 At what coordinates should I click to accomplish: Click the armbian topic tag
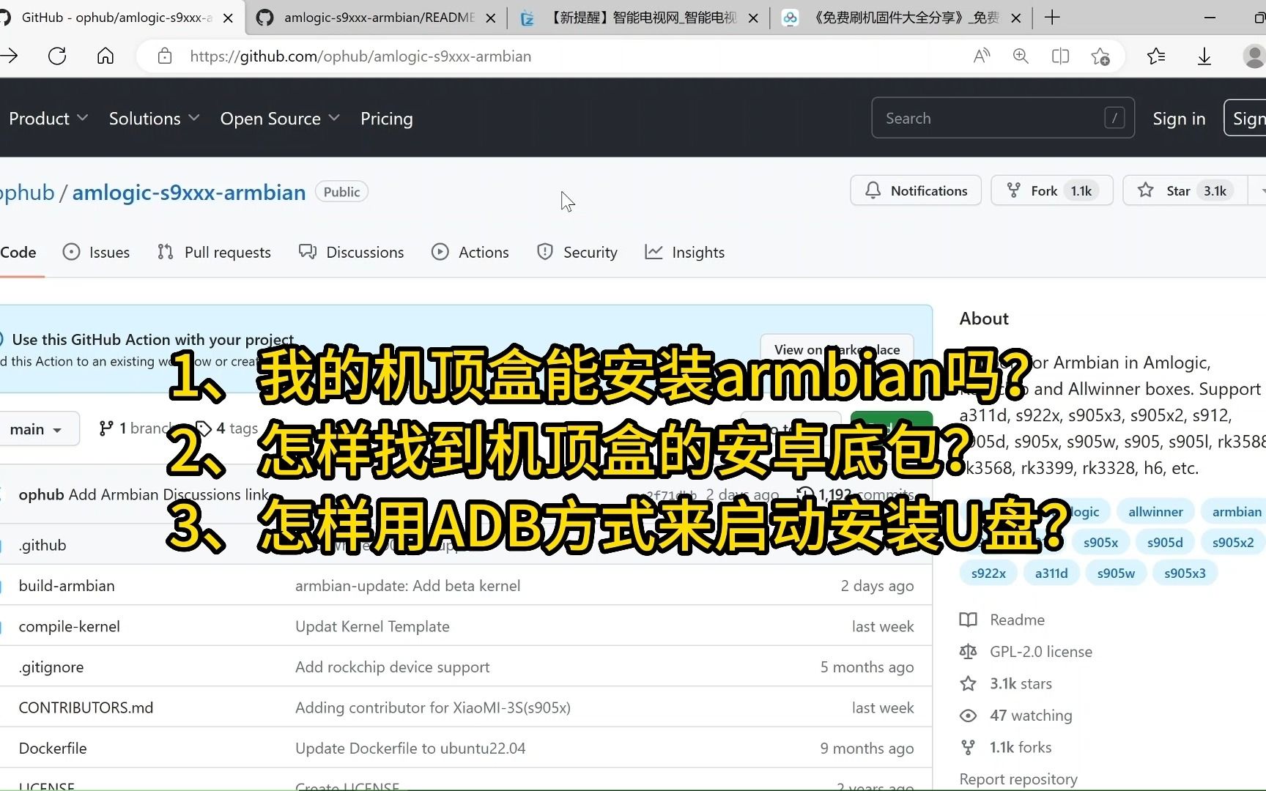(x=1237, y=512)
